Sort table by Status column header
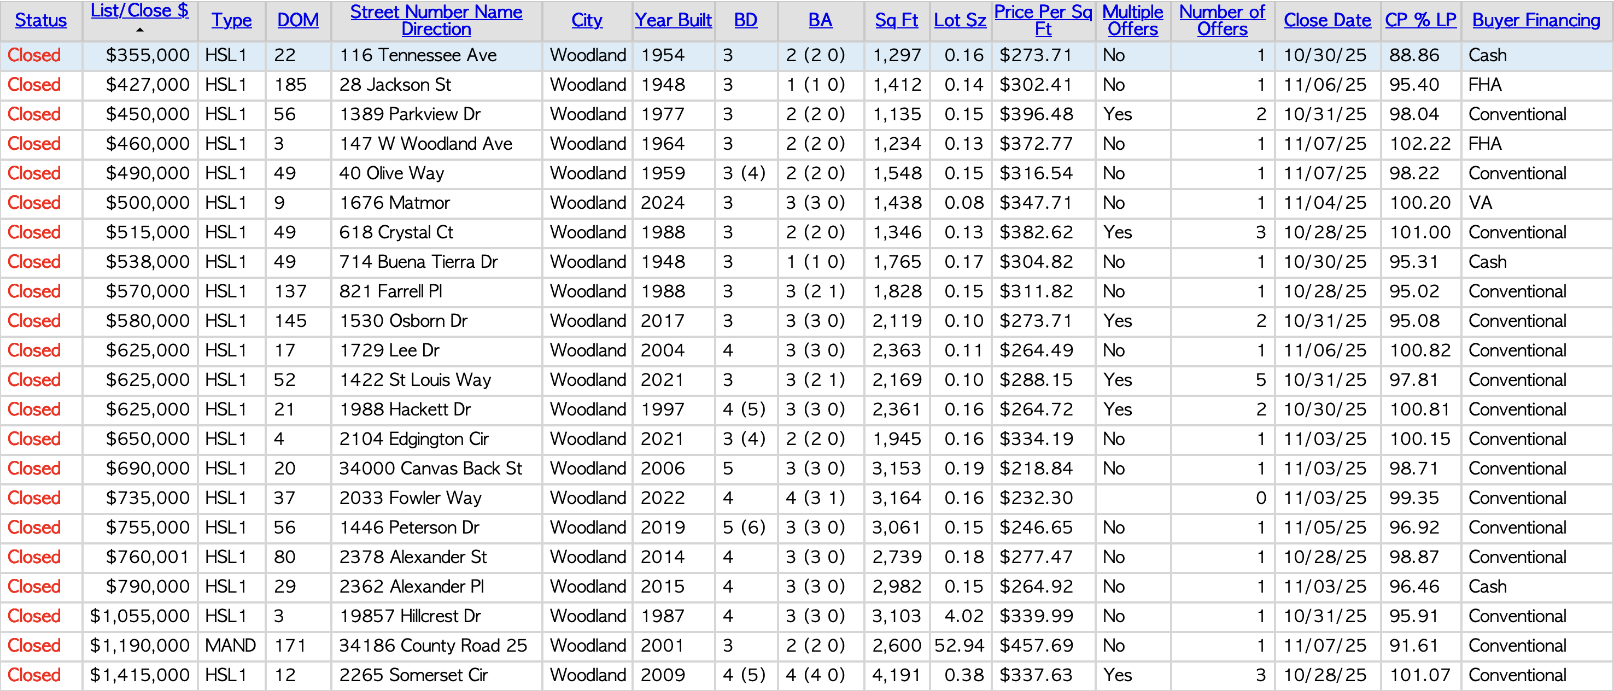Viewport: 1614px width, 691px height. [40, 20]
